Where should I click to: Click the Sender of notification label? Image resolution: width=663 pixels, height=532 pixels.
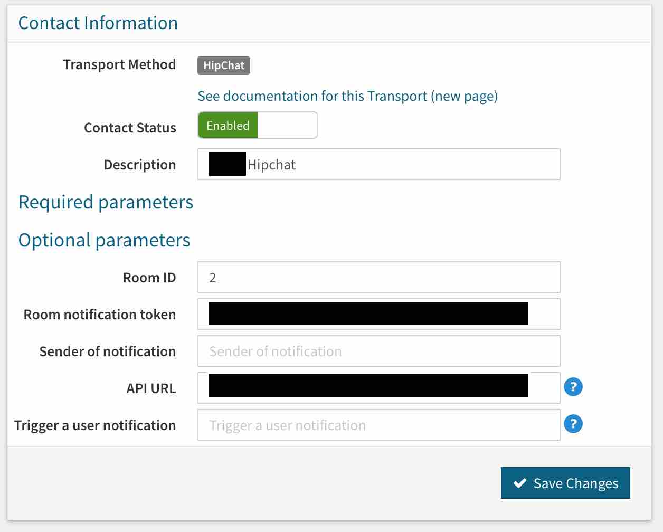108,351
